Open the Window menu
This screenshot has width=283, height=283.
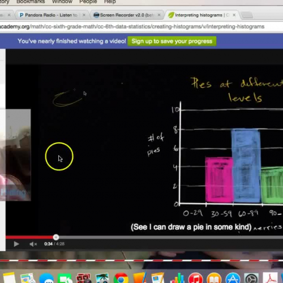pyautogui.click(x=62, y=2)
